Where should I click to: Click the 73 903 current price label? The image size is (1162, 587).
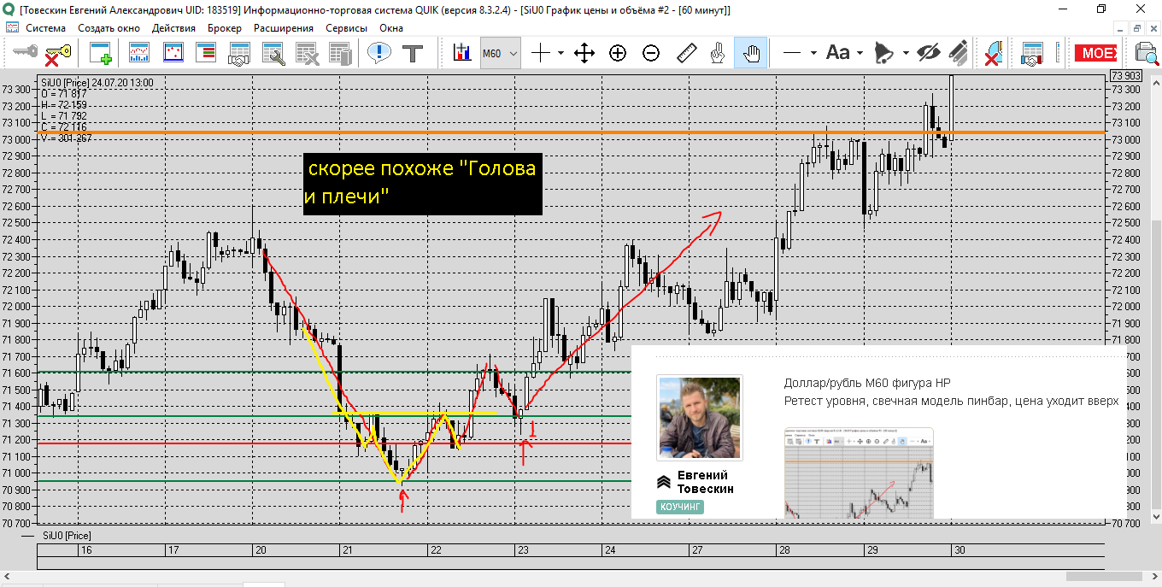[x=1125, y=76]
